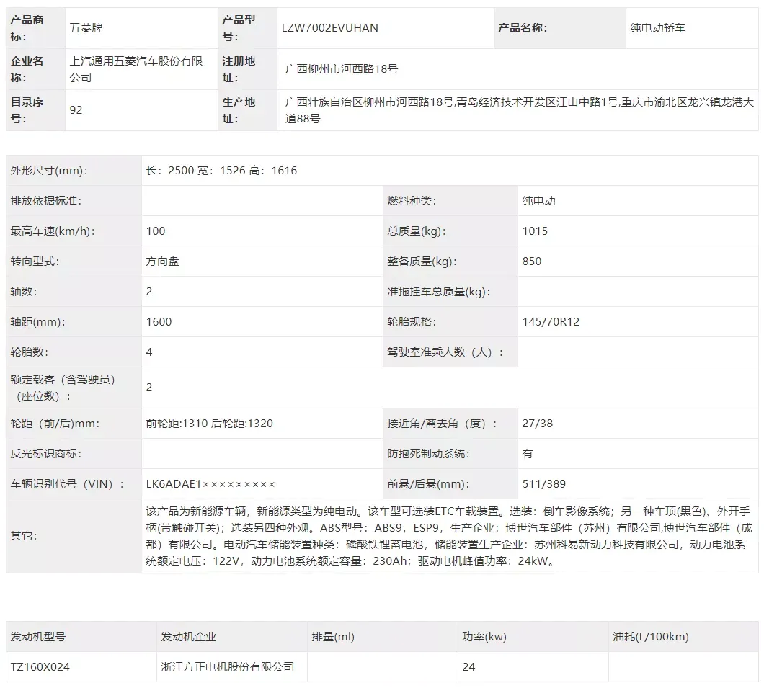Select dimensions value 长：2500 宽：1526 高：1616
The height and width of the screenshot is (688, 764).
click(221, 171)
